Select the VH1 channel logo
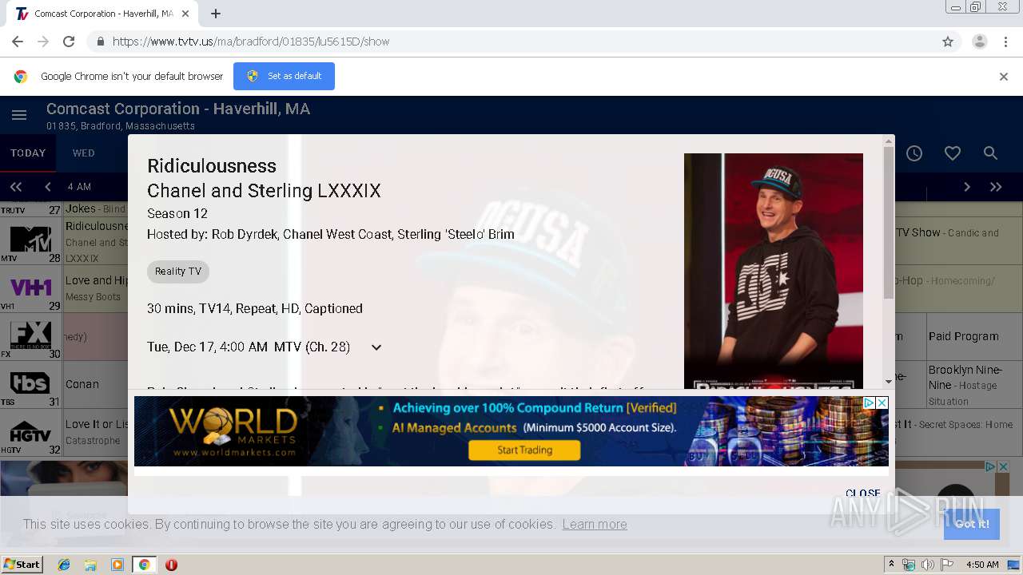 [x=30, y=287]
